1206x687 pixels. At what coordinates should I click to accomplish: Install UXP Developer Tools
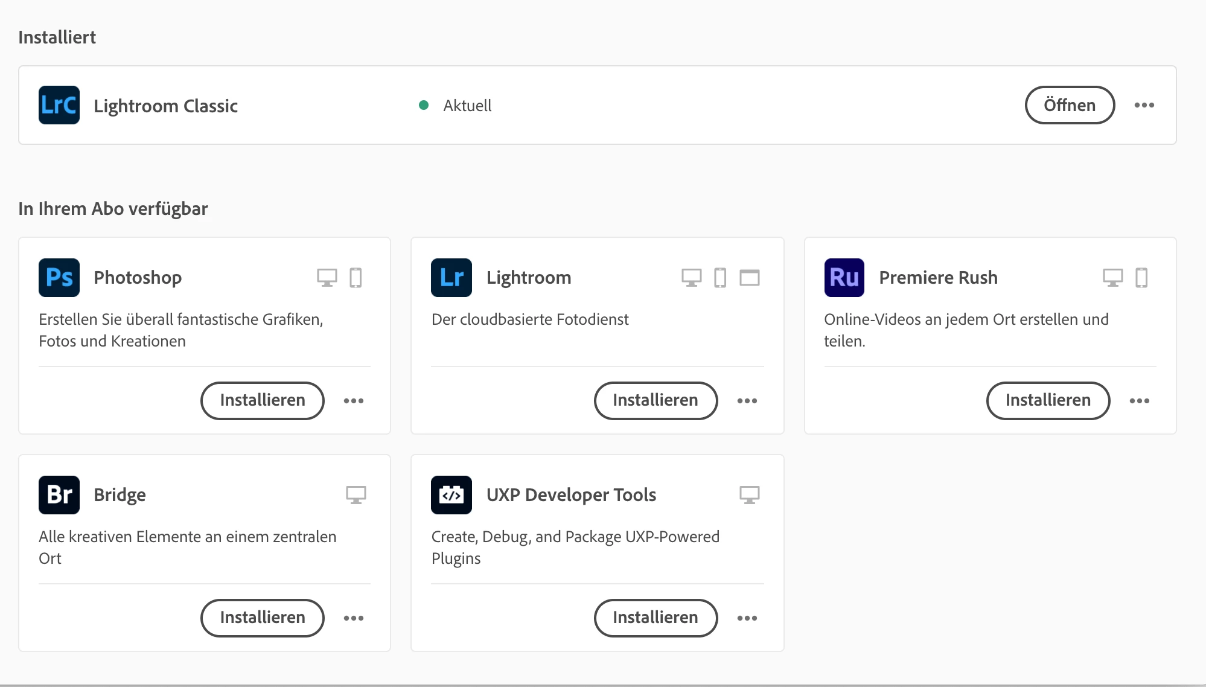click(655, 618)
